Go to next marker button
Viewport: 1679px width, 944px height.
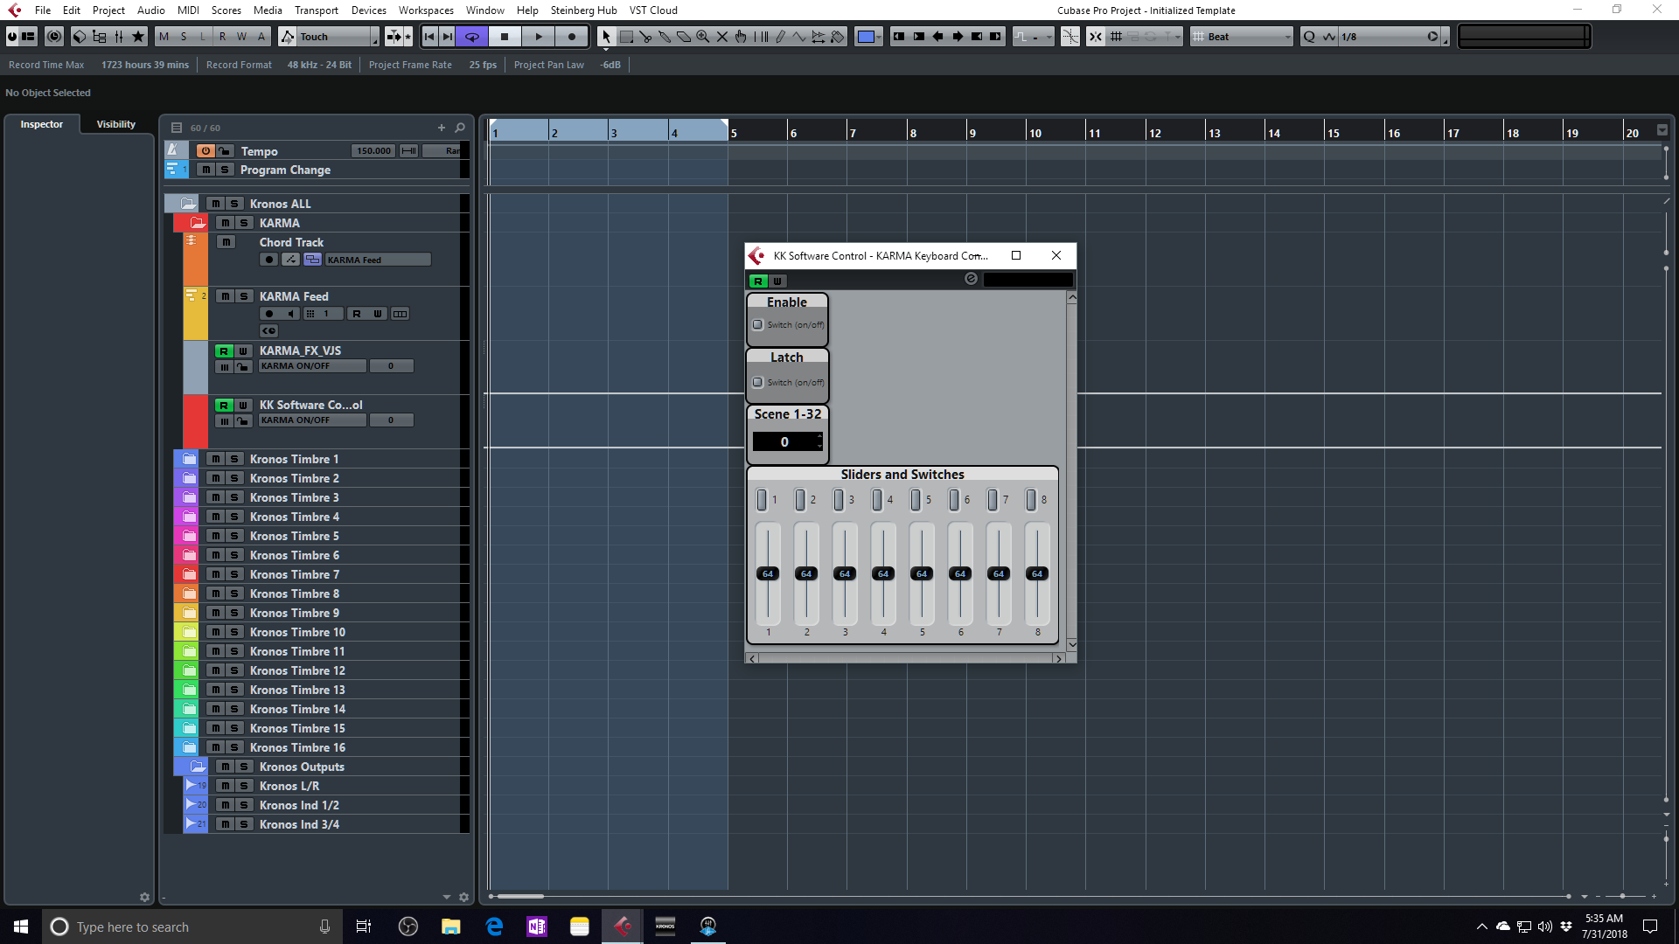point(447,37)
